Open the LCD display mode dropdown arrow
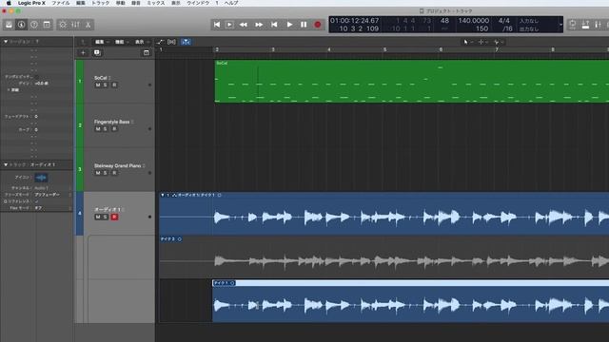Viewport: 609px width, 342px height. tap(560, 25)
